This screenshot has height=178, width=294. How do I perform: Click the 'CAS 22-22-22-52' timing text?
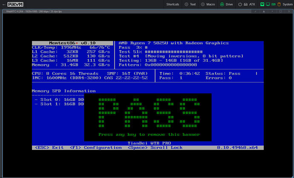pos(126,78)
